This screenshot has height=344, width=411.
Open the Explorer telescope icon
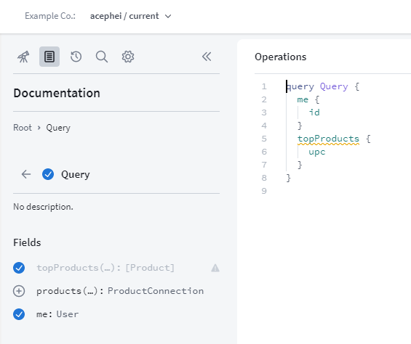pyautogui.click(x=23, y=57)
